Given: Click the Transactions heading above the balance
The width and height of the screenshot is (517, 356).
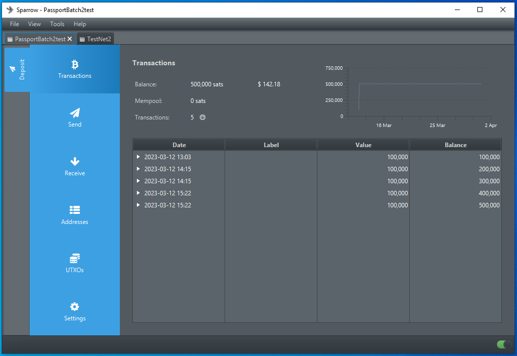Looking at the screenshot, I should click(153, 63).
